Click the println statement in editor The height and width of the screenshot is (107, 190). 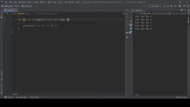pyautogui.click(x=40, y=26)
